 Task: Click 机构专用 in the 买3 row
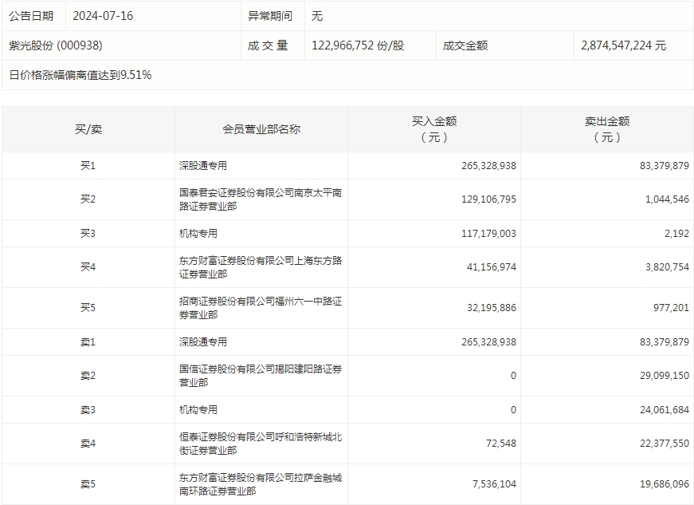(198, 234)
